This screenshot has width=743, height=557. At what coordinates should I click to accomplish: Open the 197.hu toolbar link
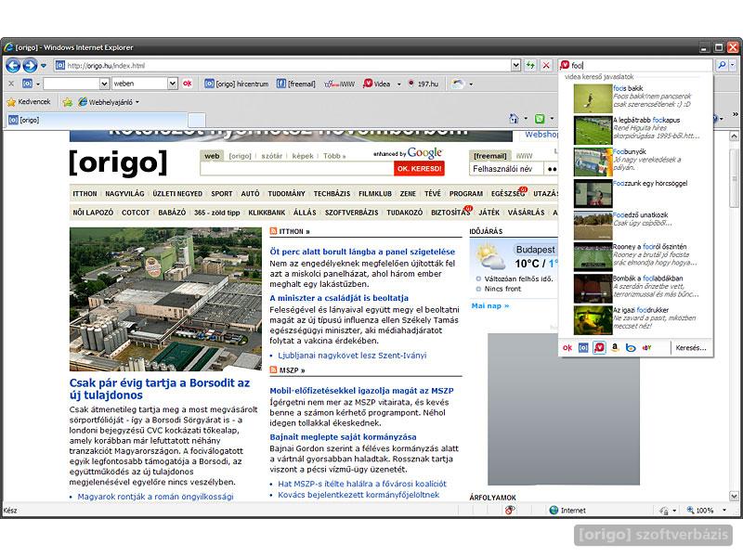pyautogui.click(x=423, y=84)
